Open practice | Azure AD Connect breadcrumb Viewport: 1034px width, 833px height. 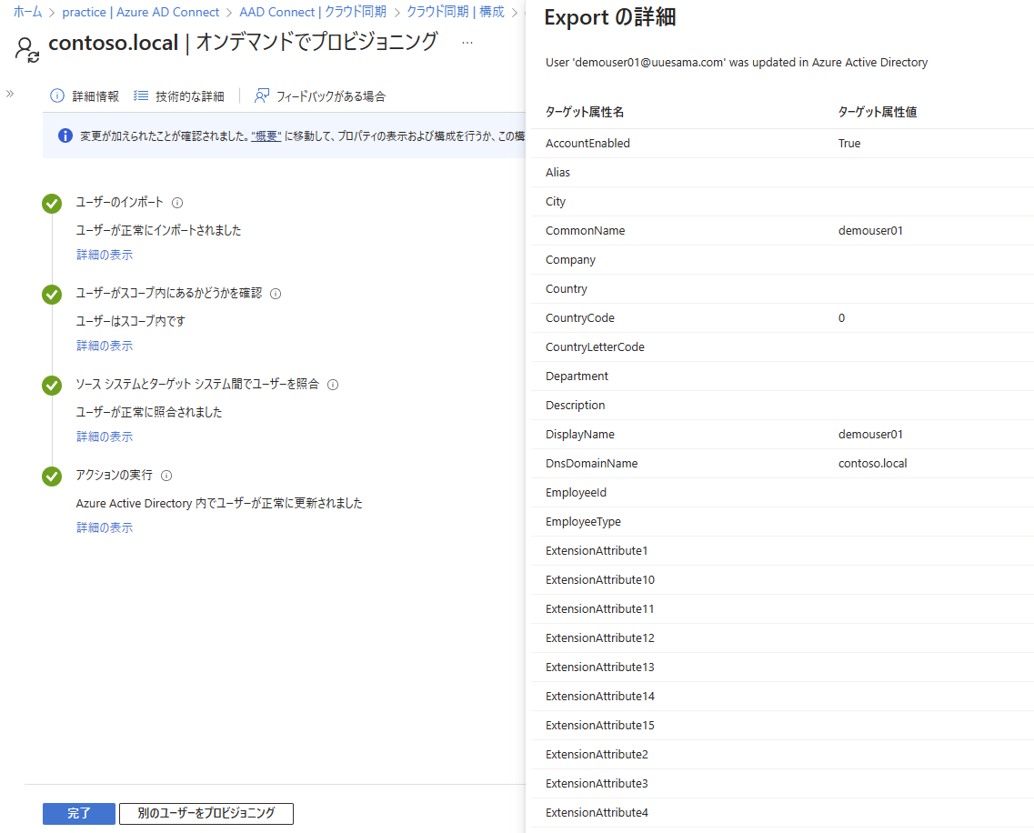coord(140,12)
